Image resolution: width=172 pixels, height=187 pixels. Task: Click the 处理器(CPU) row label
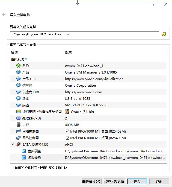pyautogui.click(x=32, y=118)
